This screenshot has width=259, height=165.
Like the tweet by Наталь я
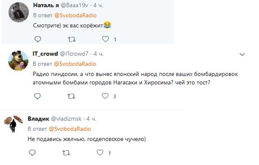point(105,39)
